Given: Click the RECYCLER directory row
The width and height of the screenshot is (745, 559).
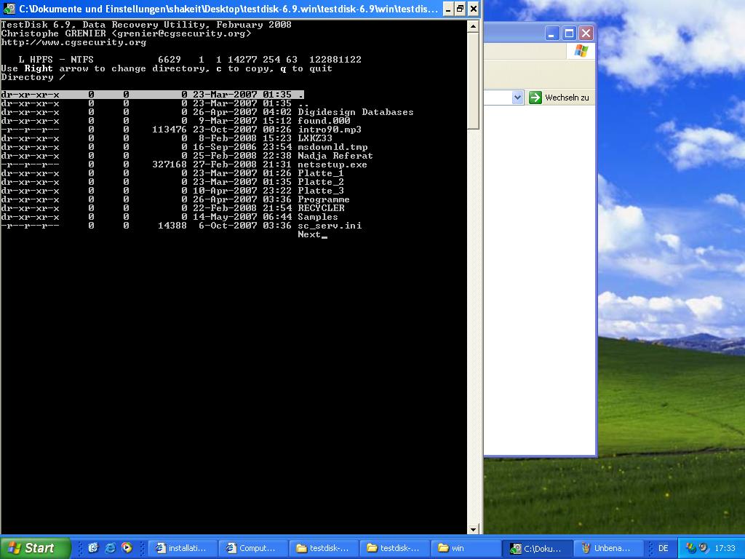Looking at the screenshot, I should pos(173,208).
